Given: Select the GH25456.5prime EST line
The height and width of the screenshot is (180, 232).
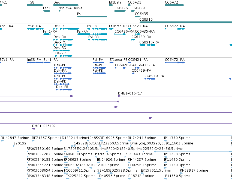Looking at the screenshot, I should [193, 151].
